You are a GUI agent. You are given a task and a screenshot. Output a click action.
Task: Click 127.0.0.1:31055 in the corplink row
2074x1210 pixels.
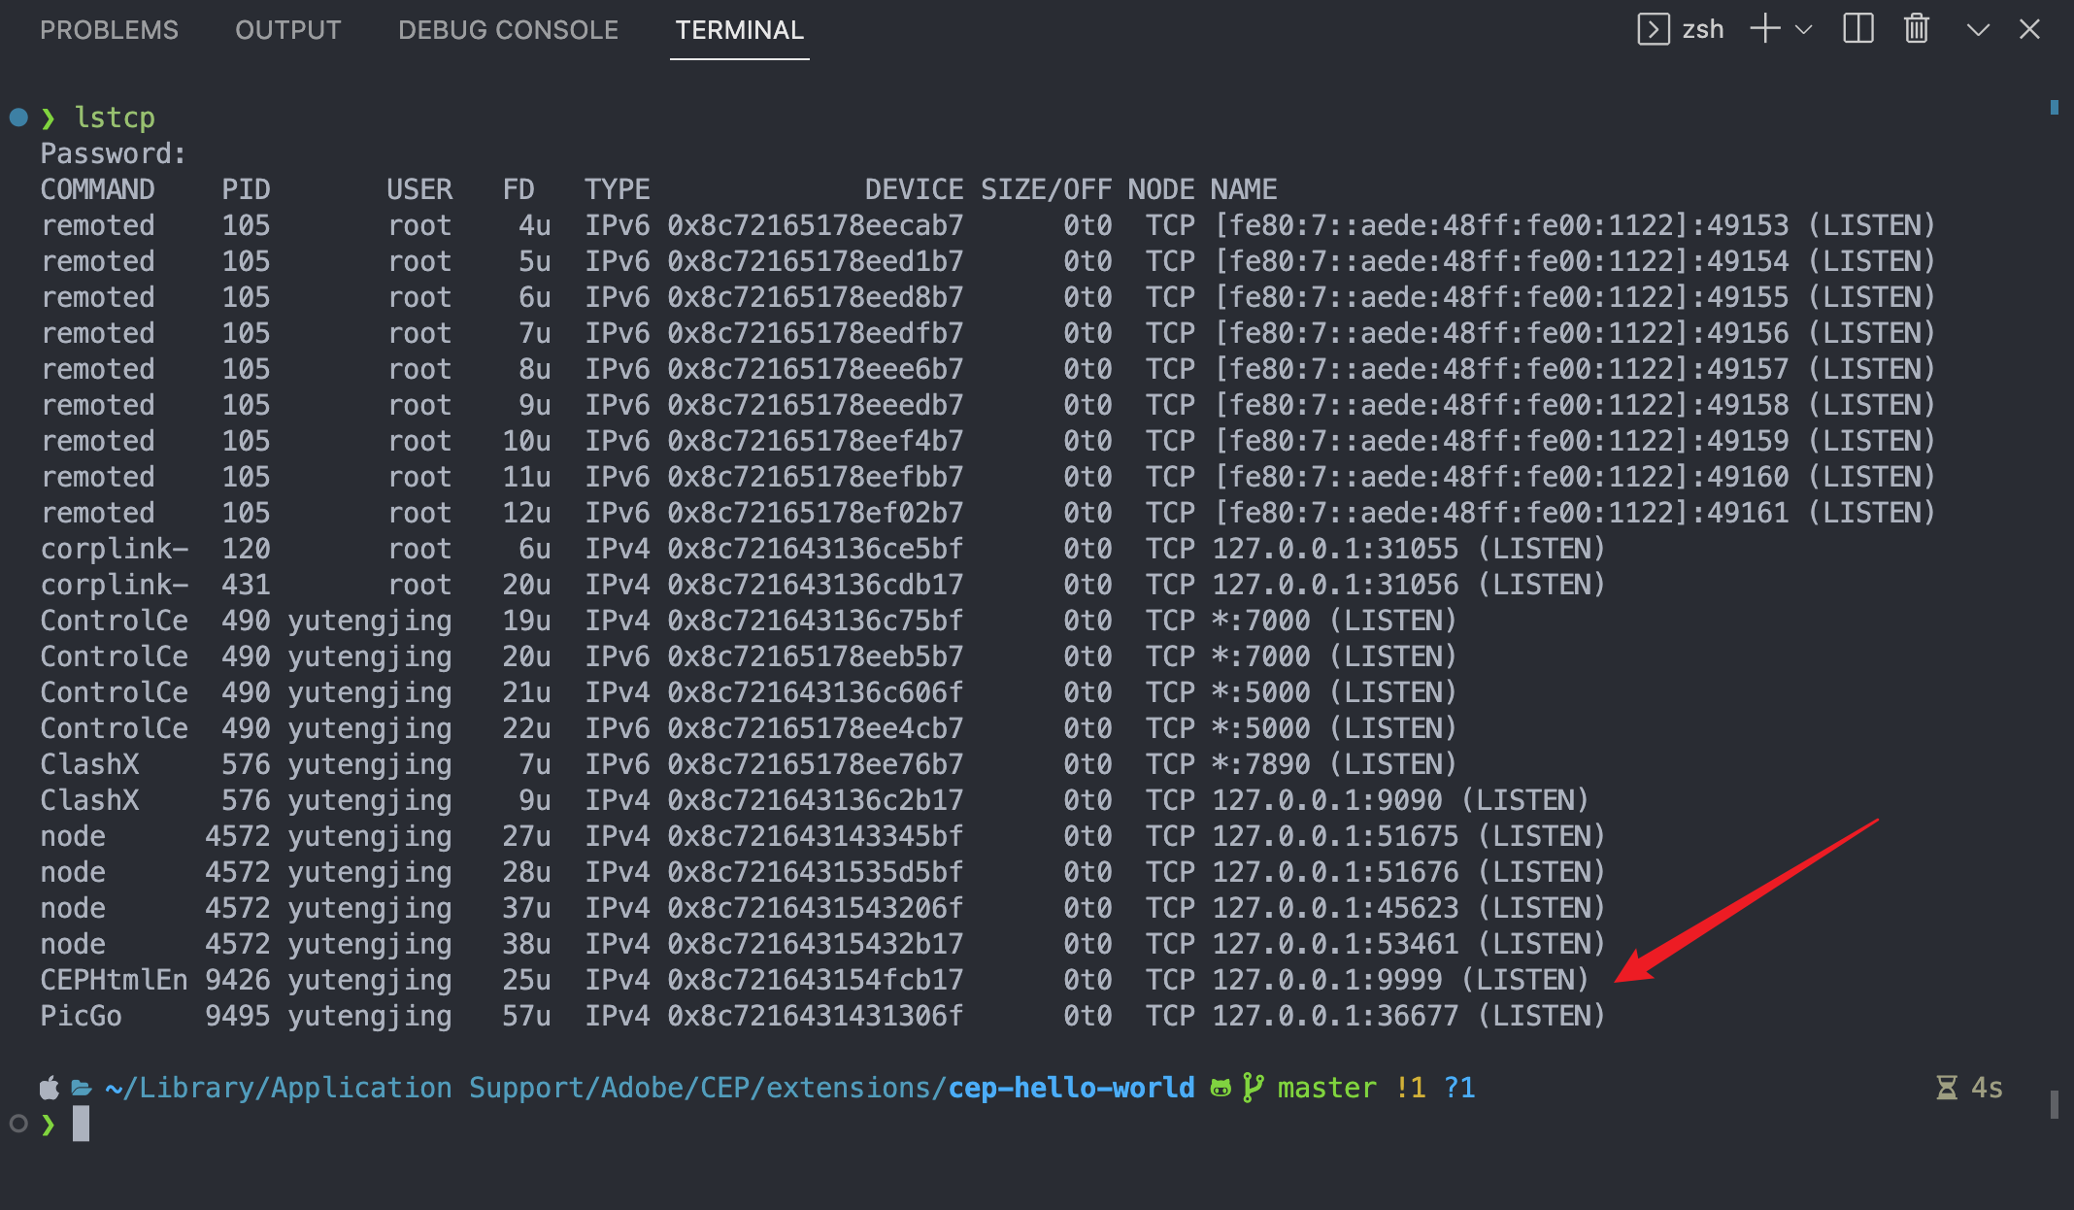pyautogui.click(x=1335, y=549)
